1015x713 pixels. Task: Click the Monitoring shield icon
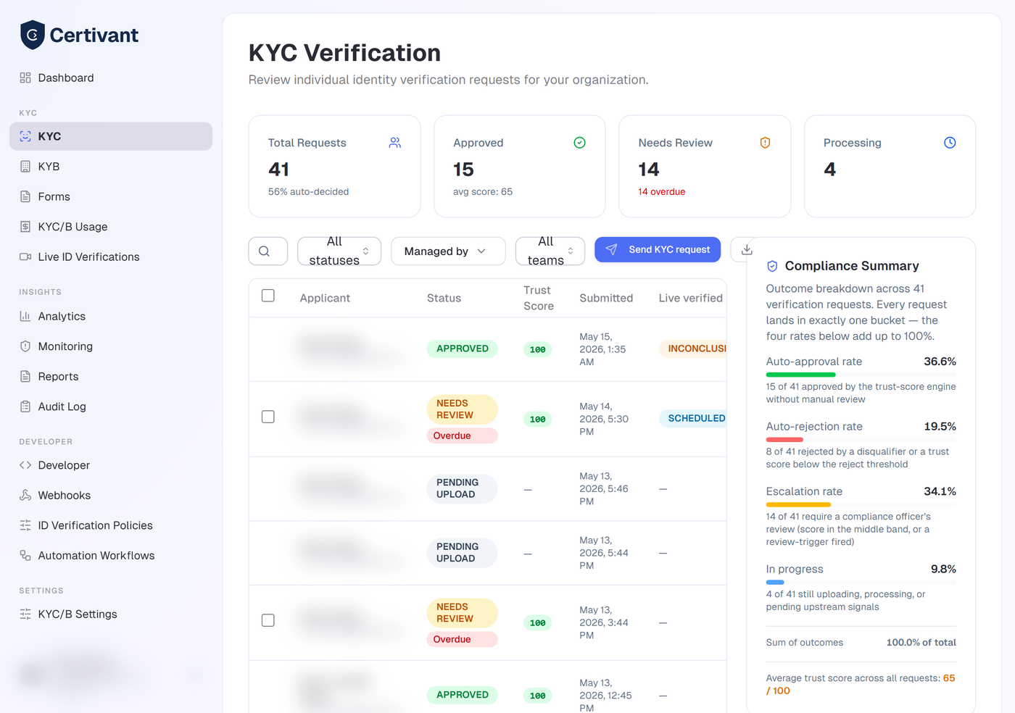point(25,346)
